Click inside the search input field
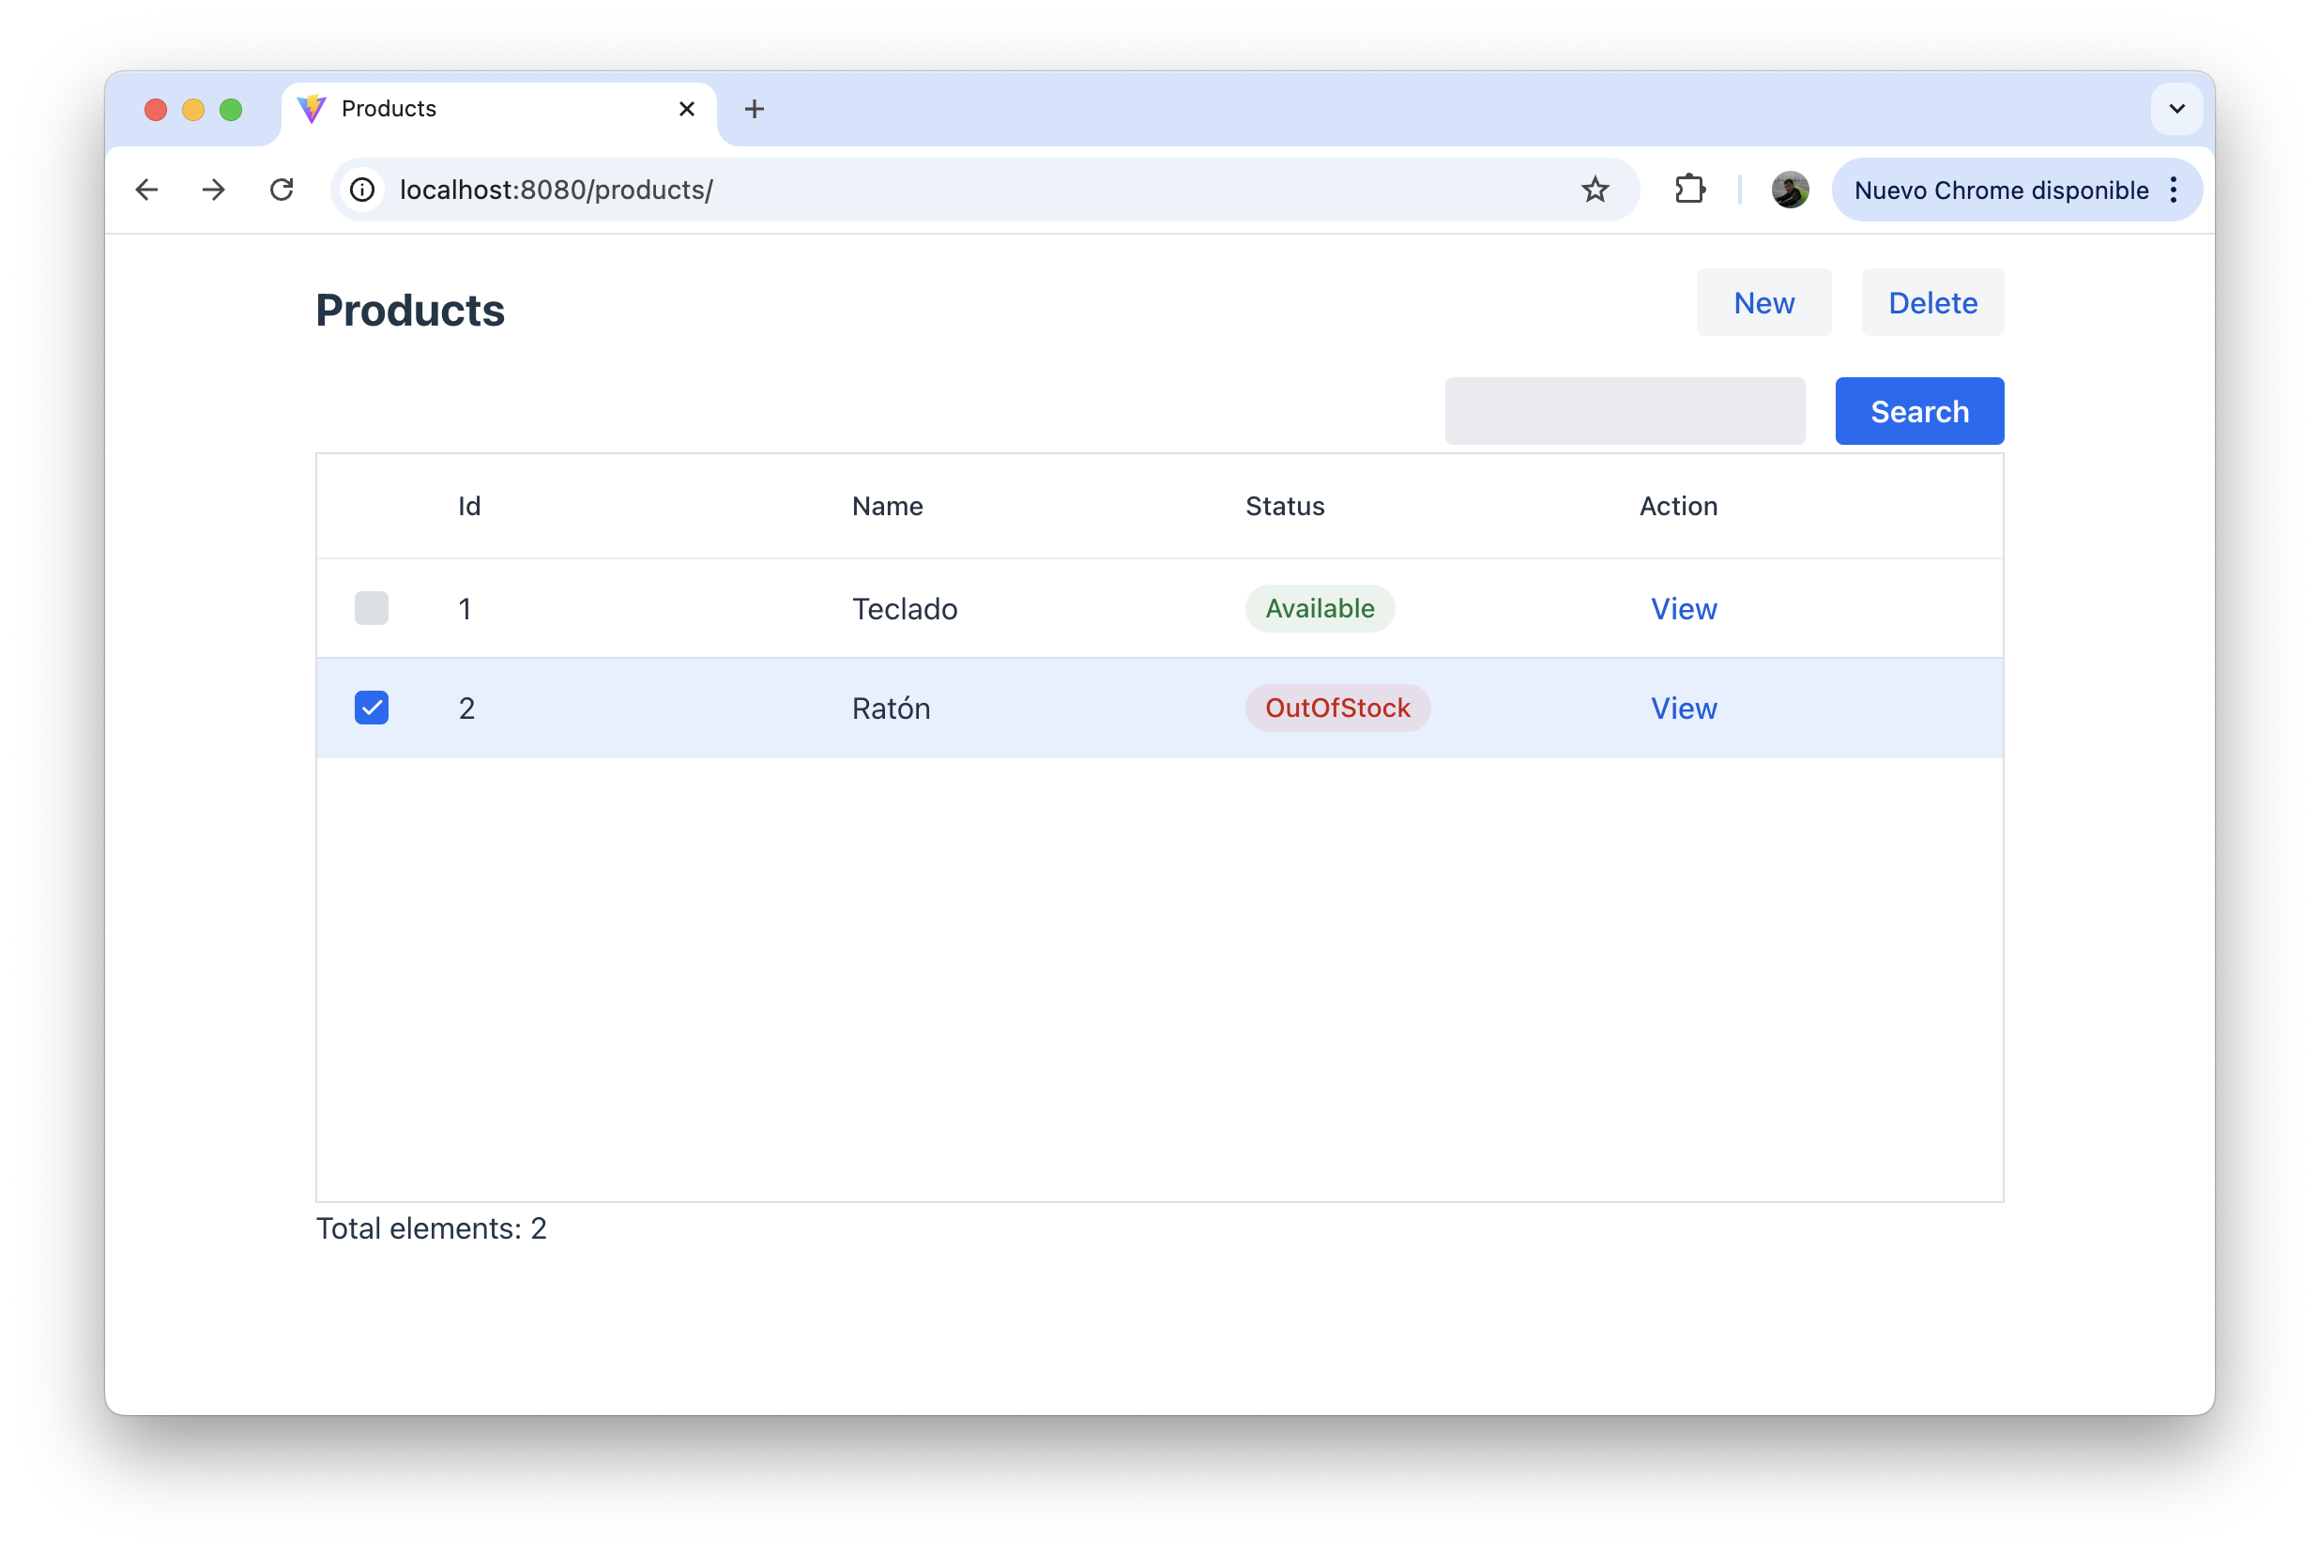The width and height of the screenshot is (2320, 1554). pos(1625,410)
